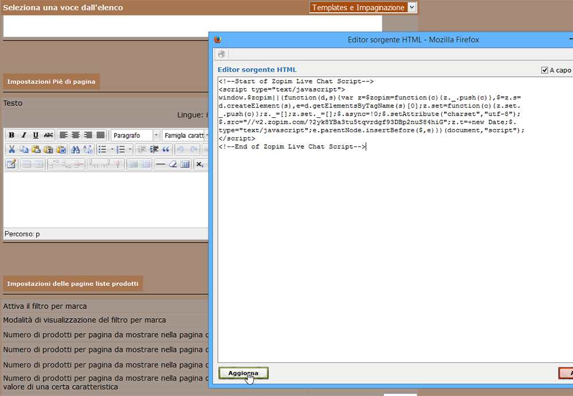The image size is (573, 396).
Task: Click 'Seleziona una voce dall'elenco' heading
Action: pyautogui.click(x=63, y=7)
